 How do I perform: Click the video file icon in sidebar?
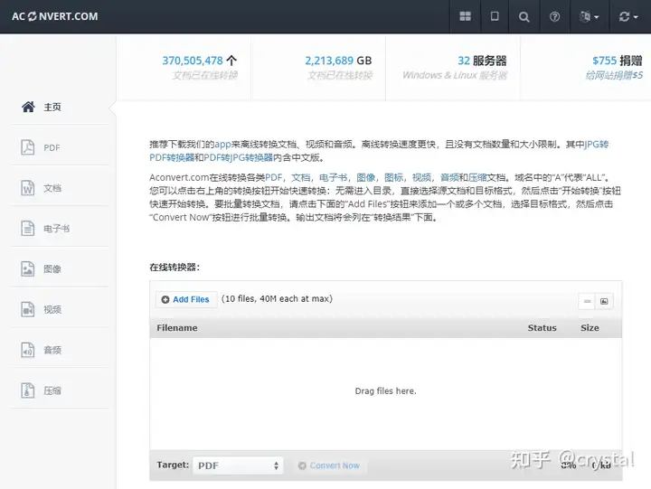point(28,309)
